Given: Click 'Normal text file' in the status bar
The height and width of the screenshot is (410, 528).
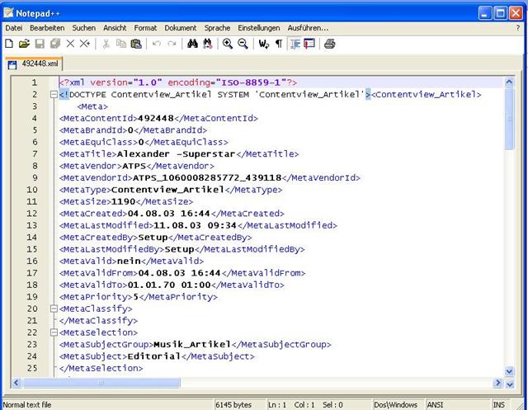Looking at the screenshot, I should point(27,404).
